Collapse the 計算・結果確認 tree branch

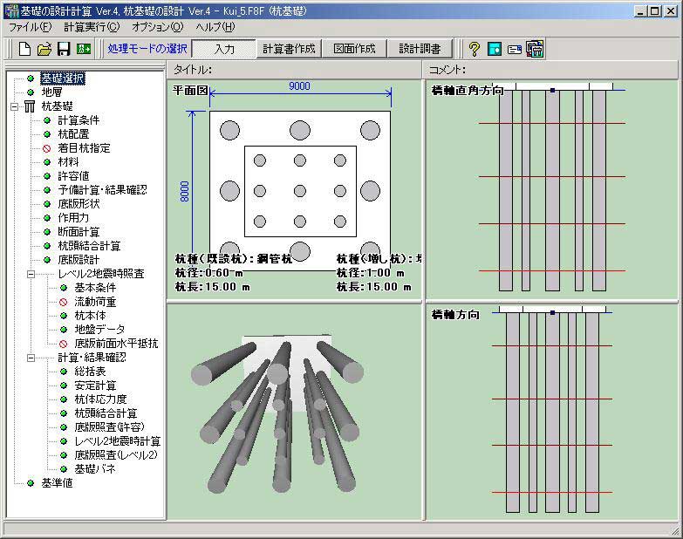31,358
